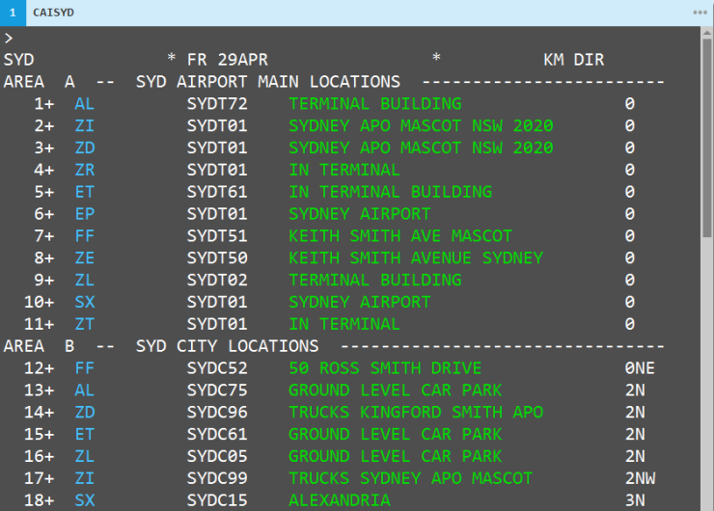The width and height of the screenshot is (714, 511).
Task: Select line 6+ EP vendor code
Action: tap(85, 214)
